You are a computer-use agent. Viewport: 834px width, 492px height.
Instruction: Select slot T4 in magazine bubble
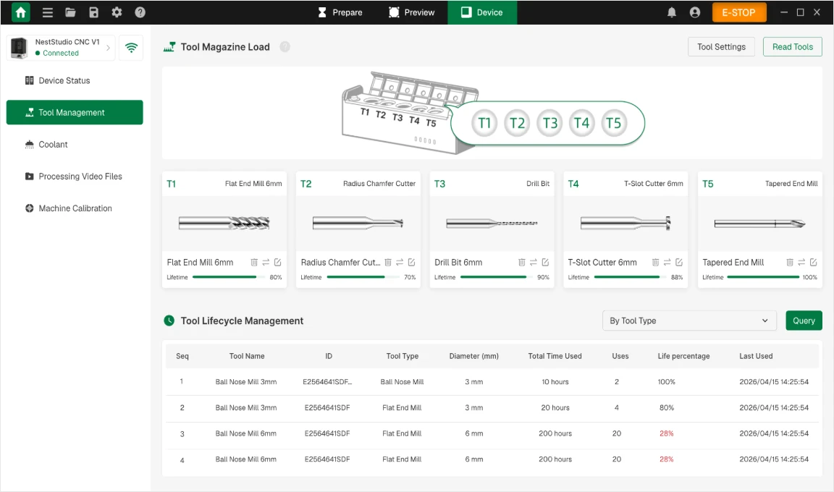point(581,123)
